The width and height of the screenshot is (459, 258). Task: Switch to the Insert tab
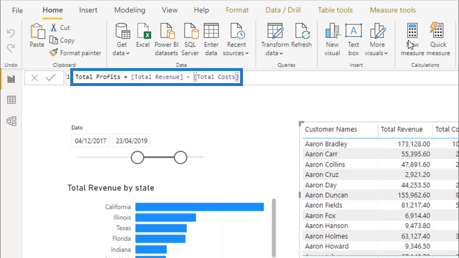[88, 10]
